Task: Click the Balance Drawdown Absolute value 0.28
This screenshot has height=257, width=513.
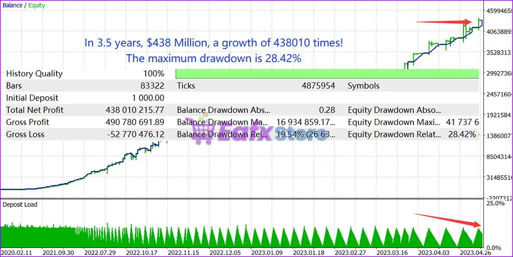Action: 327,110
